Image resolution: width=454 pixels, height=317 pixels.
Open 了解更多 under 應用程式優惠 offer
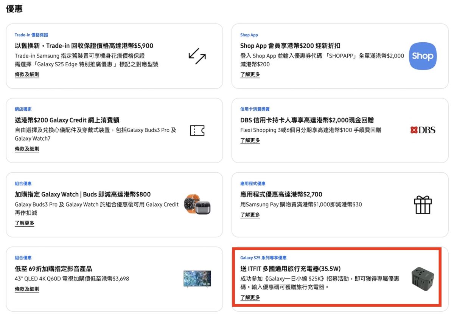click(250, 215)
